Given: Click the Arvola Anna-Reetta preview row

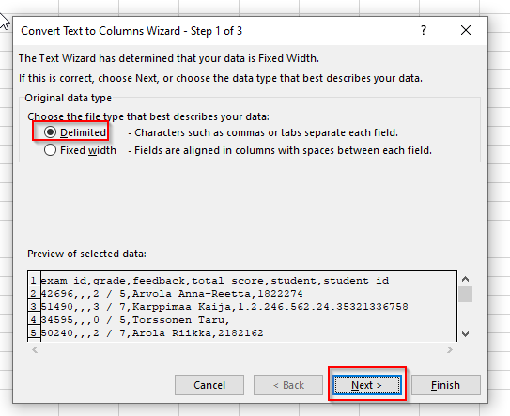Looking at the screenshot, I should tap(172, 294).
